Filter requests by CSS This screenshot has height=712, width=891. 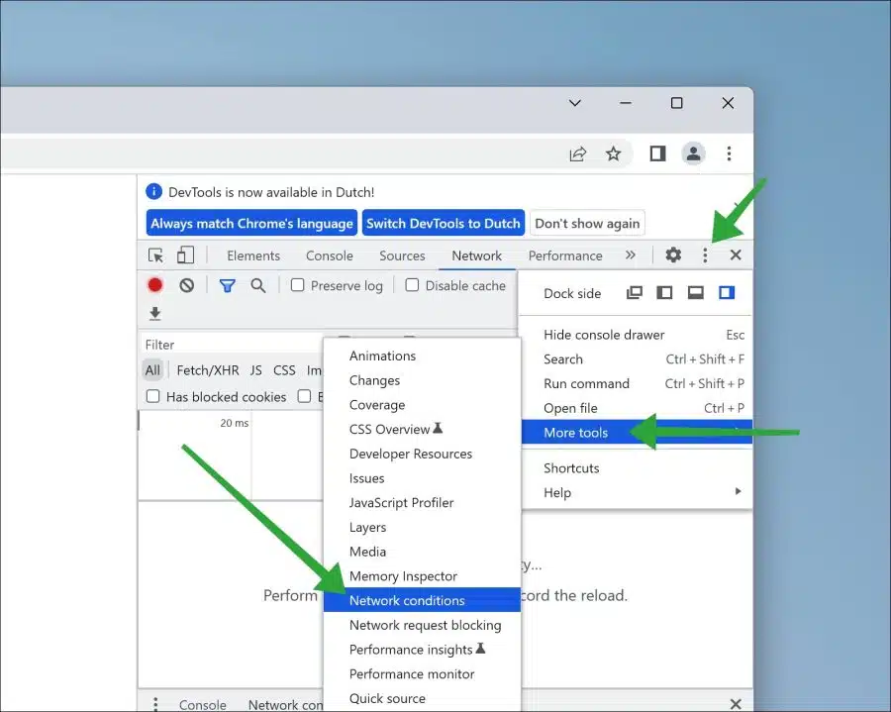[x=284, y=370]
